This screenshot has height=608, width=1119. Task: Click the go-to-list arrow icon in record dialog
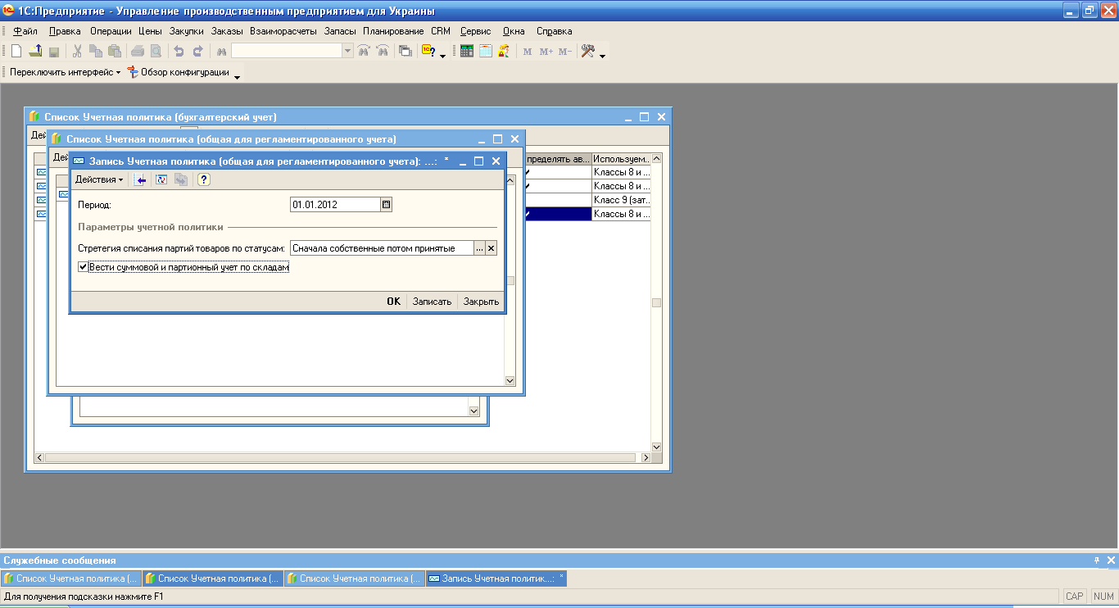coord(141,179)
